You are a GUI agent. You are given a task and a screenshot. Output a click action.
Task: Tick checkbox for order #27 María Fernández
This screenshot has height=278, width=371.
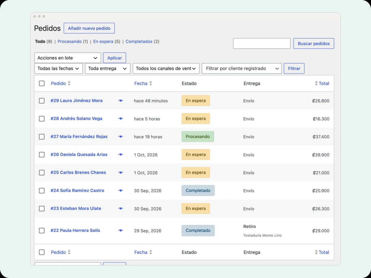[x=42, y=137]
